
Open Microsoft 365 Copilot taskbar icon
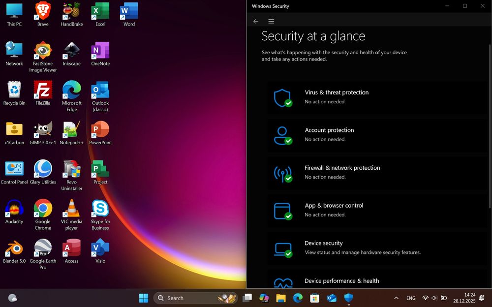(264, 298)
